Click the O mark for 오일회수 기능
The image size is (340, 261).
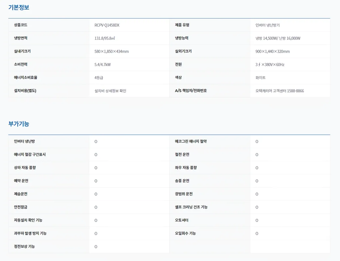257,234
